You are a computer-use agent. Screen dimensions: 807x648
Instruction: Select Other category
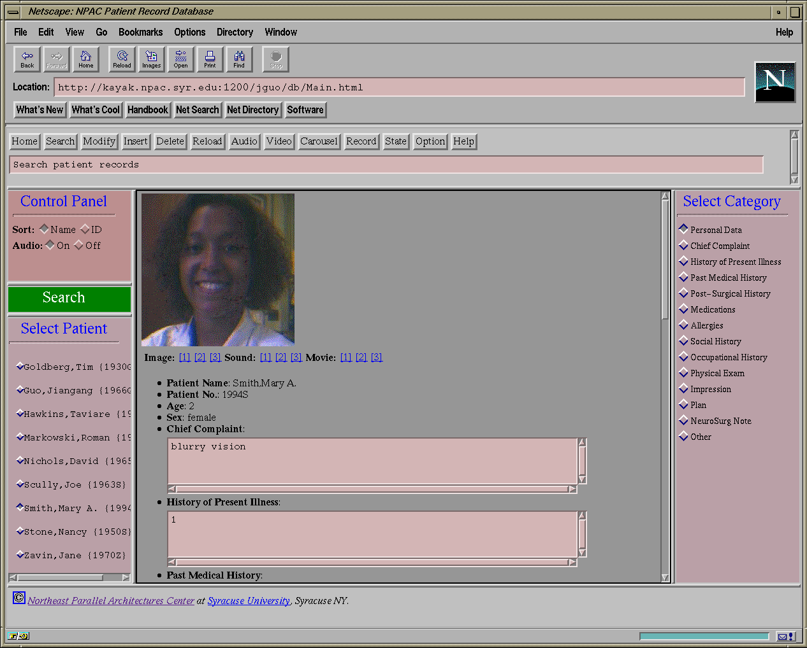683,436
